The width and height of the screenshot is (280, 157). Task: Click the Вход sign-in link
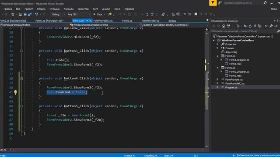click(274, 9)
